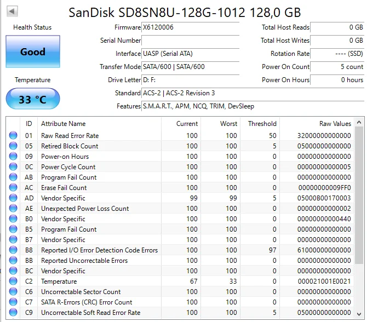The height and width of the screenshot is (322, 367).
Task: Select raw value 05000B00170003
Action: (324, 198)
